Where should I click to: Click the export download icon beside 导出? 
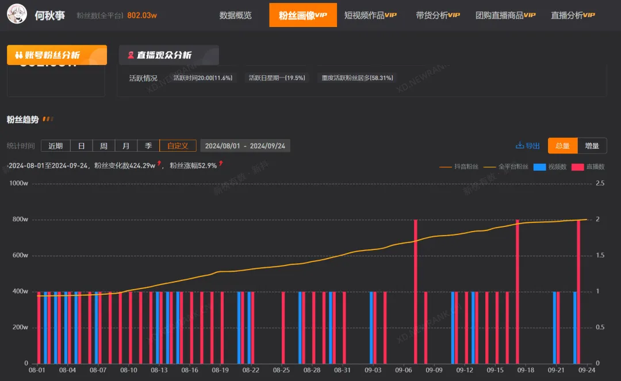click(x=520, y=146)
